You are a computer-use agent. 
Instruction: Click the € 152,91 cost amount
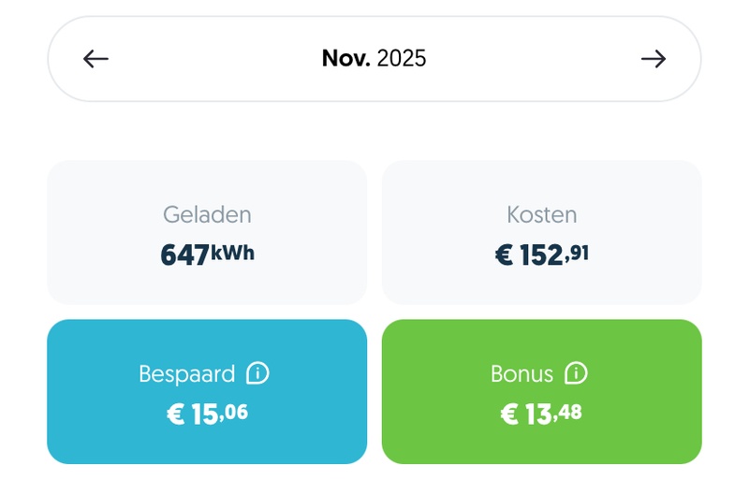[542, 254]
